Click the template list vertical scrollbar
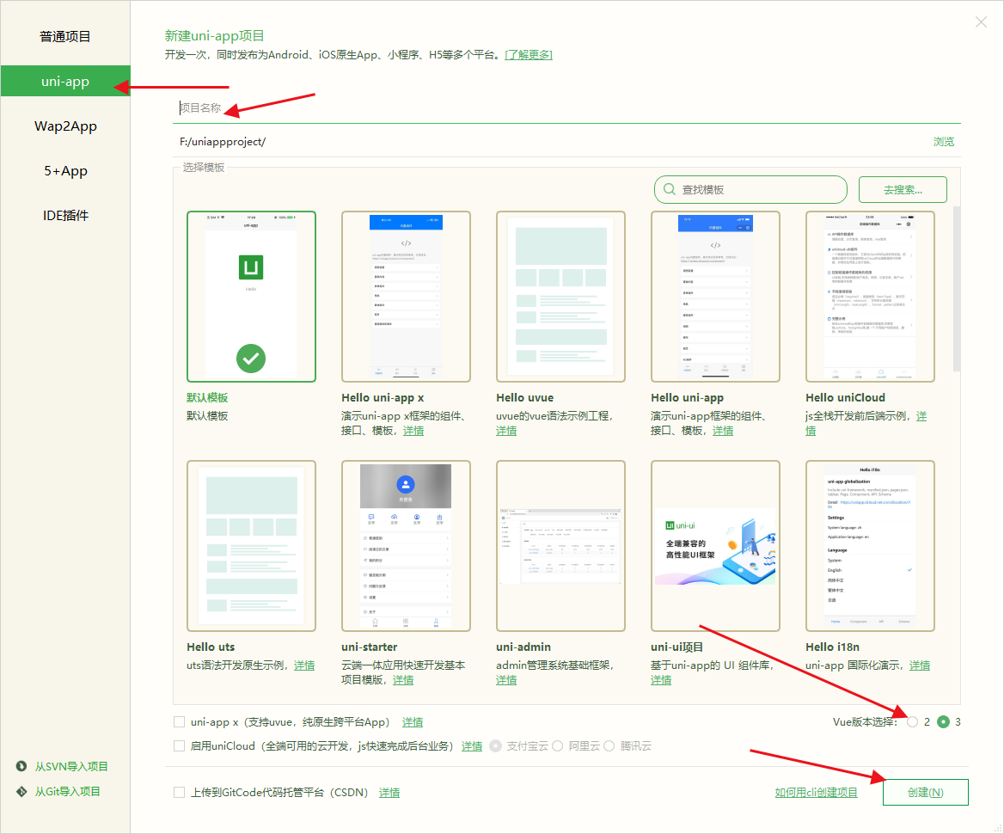 point(957,289)
